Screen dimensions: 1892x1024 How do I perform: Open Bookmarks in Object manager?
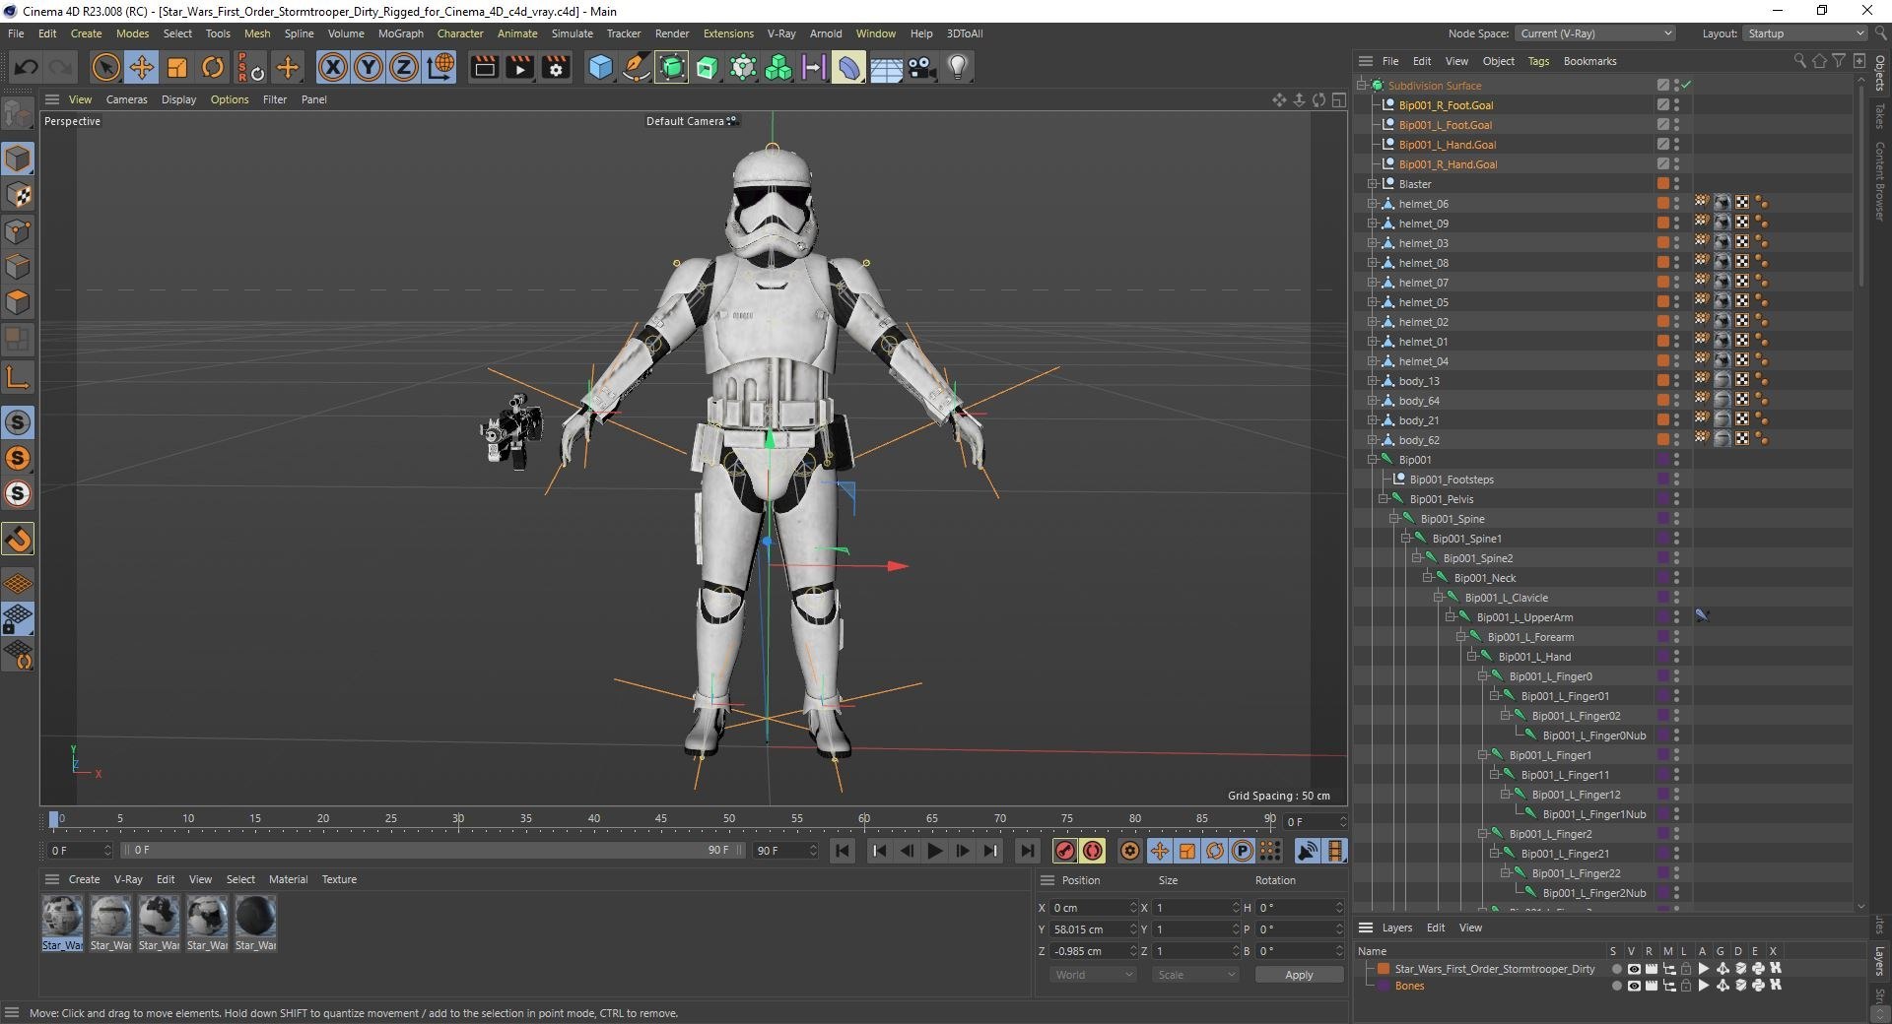[x=1589, y=61]
